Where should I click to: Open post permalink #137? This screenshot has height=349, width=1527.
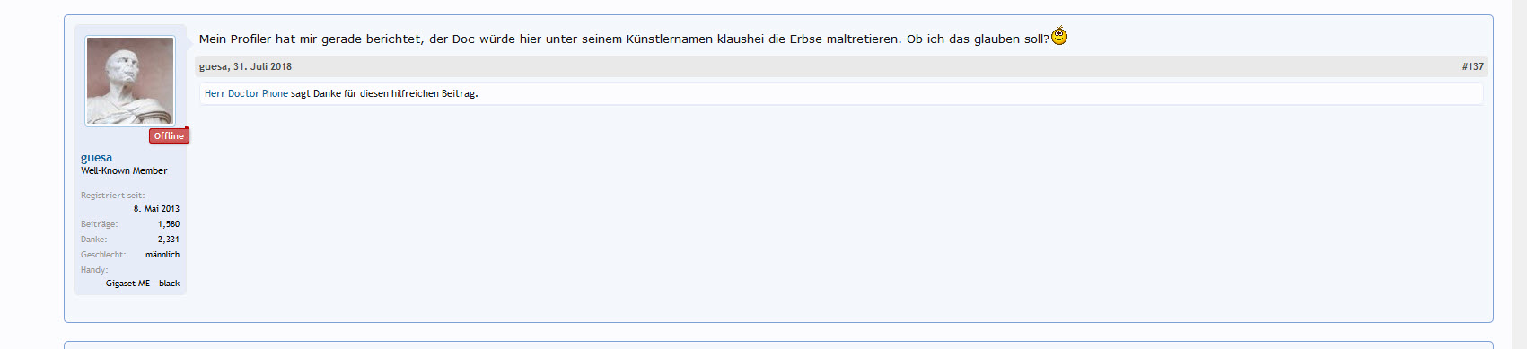(1472, 66)
